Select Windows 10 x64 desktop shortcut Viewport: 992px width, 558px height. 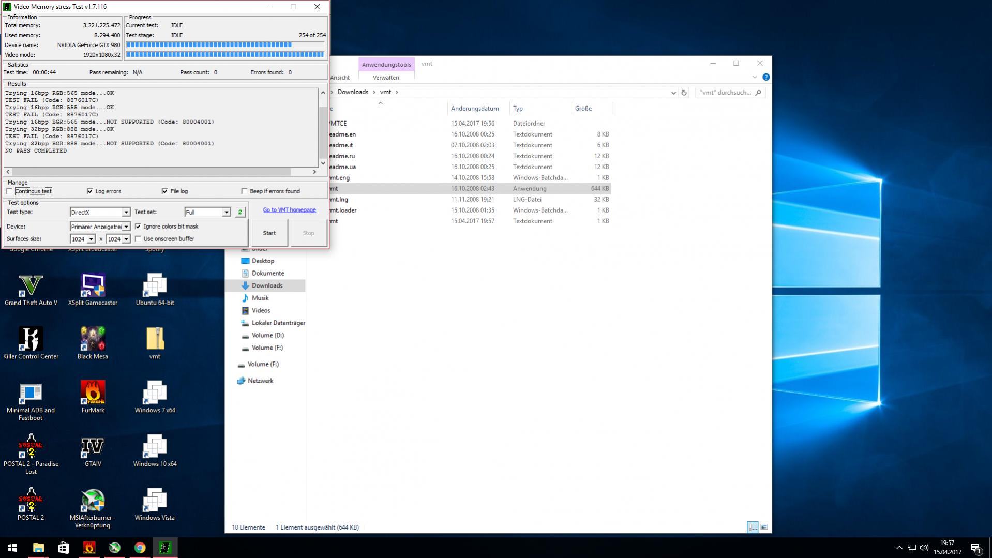coord(155,451)
